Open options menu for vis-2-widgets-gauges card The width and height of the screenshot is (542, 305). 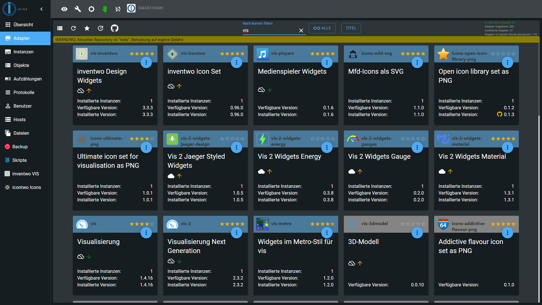(417, 147)
